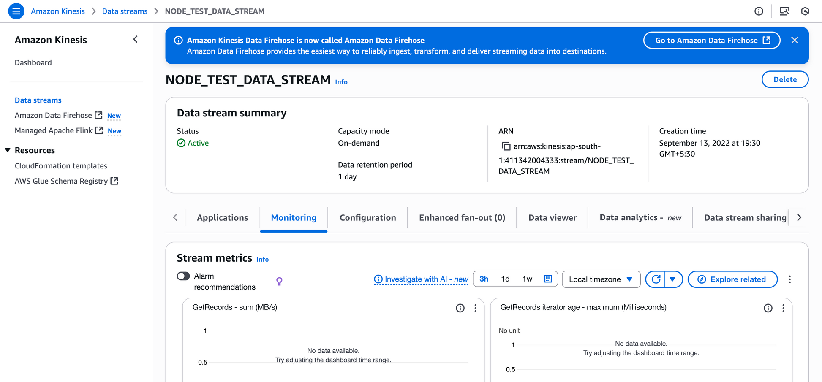Switch to the Configuration tab

(367, 218)
